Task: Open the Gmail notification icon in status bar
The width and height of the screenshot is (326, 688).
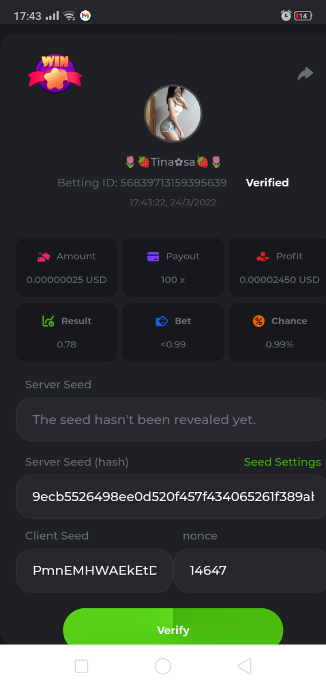Action: 85,16
